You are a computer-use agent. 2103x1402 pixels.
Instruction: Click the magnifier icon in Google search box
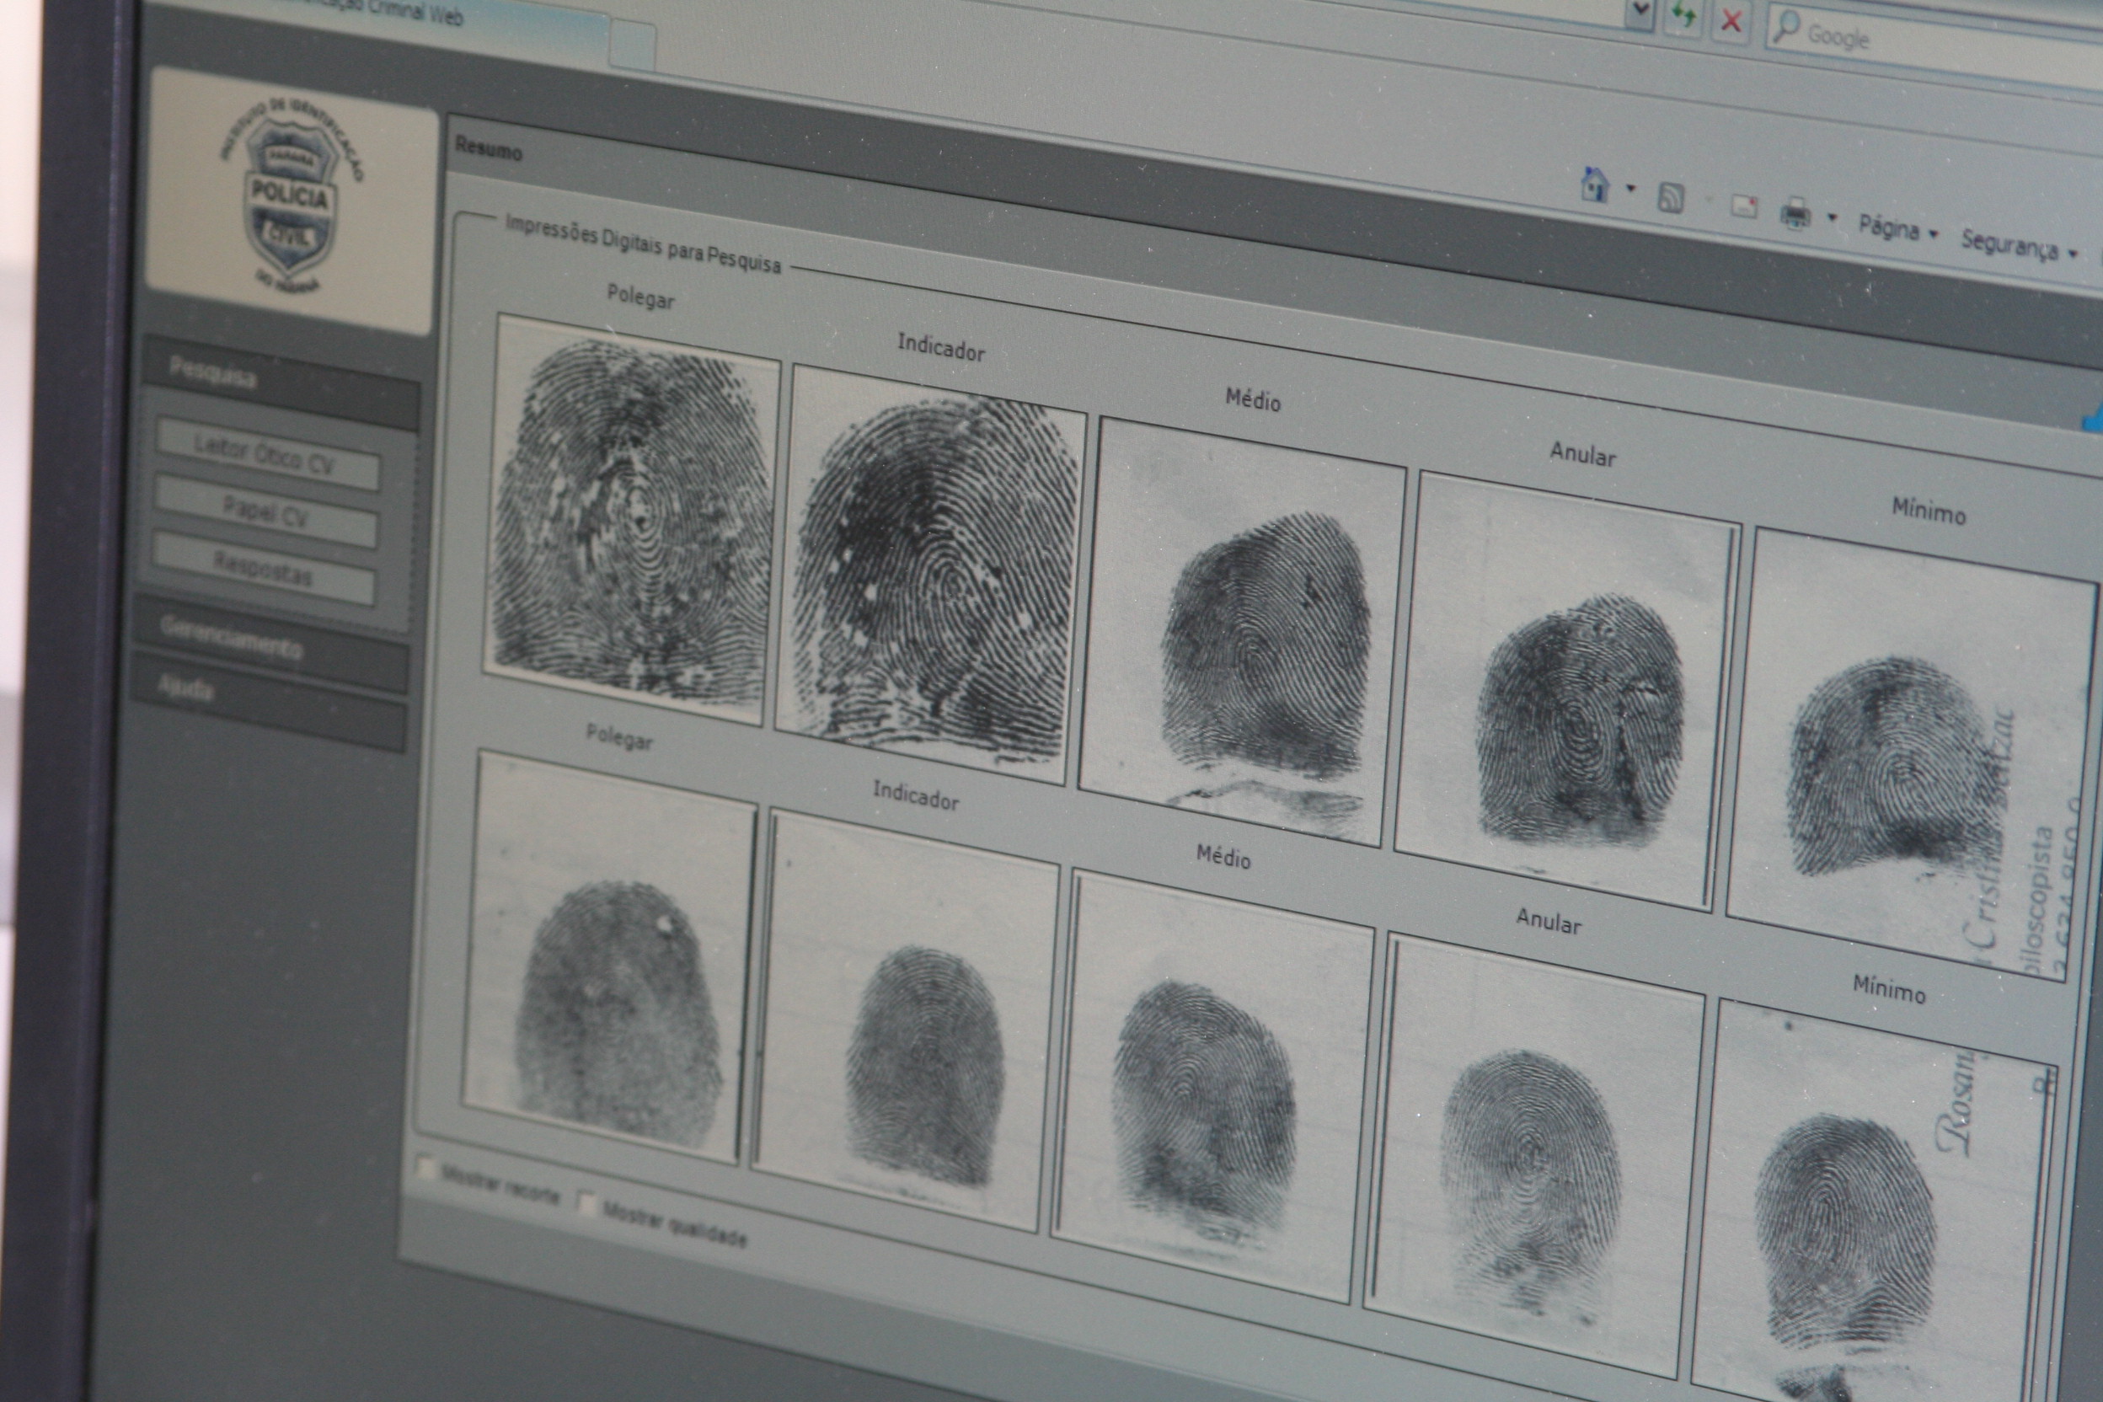pyautogui.click(x=1785, y=28)
